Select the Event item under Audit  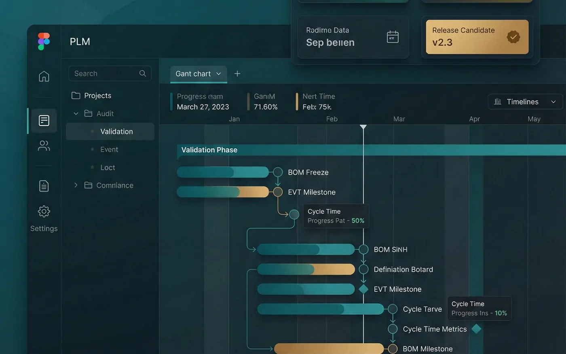[109, 149]
